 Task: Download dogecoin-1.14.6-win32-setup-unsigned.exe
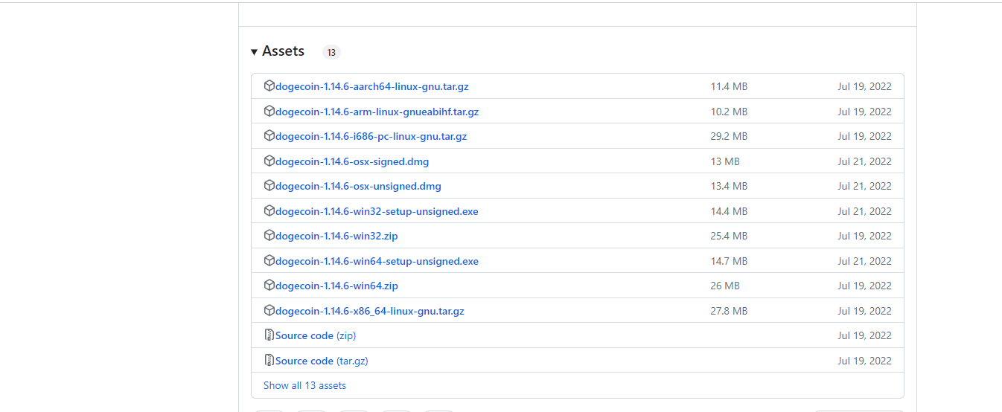pyautogui.click(x=377, y=211)
